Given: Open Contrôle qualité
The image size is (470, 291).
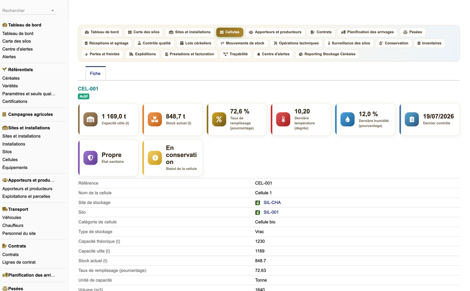Looking at the screenshot, I should 154,43.
